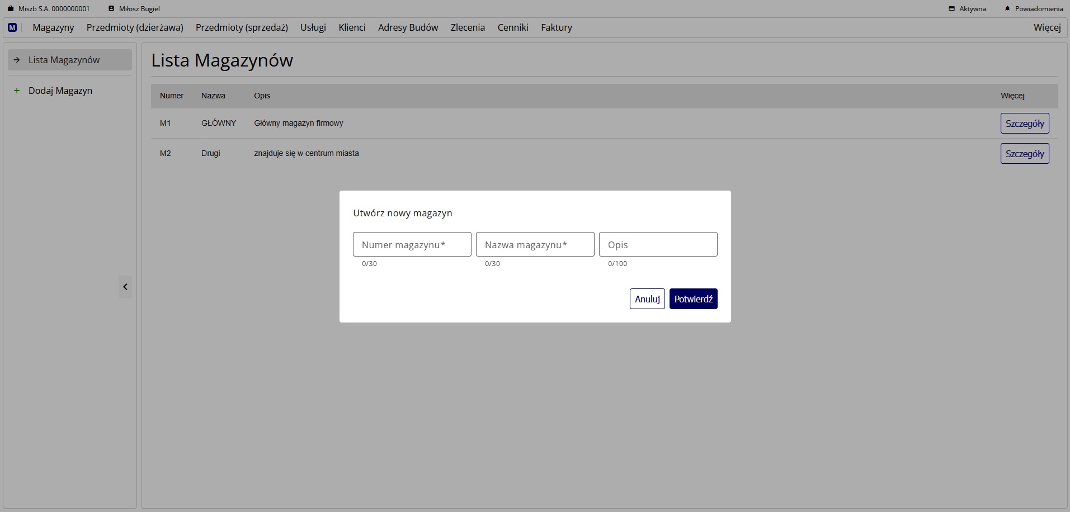The image size is (1070, 512).
Task: Expand the Więcej menu in navigation bar
Action: [x=1047, y=27]
